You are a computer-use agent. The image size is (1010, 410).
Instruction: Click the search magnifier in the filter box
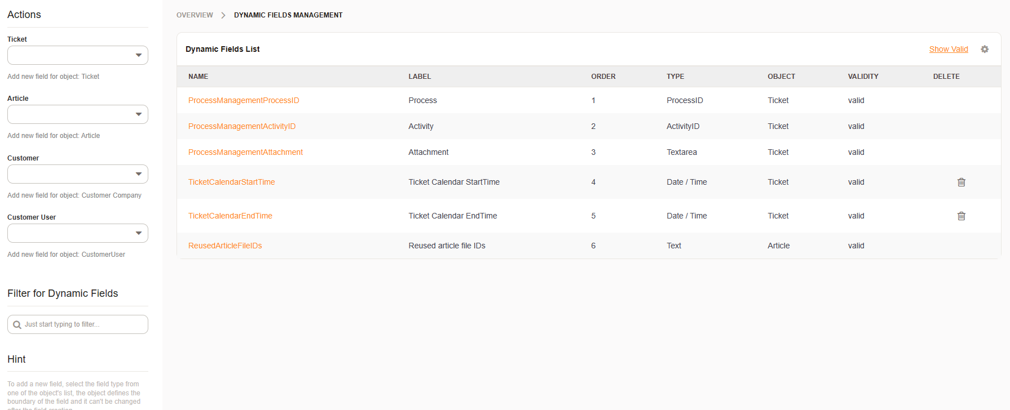click(17, 325)
